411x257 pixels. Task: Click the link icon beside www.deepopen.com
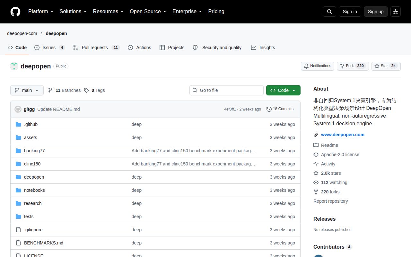click(x=316, y=135)
